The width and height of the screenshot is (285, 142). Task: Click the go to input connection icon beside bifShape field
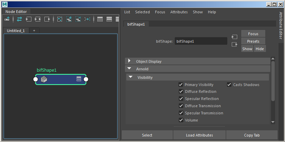[234, 37]
